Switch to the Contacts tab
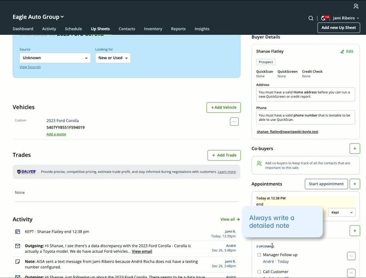This screenshot has height=278, width=366. [x=127, y=29]
